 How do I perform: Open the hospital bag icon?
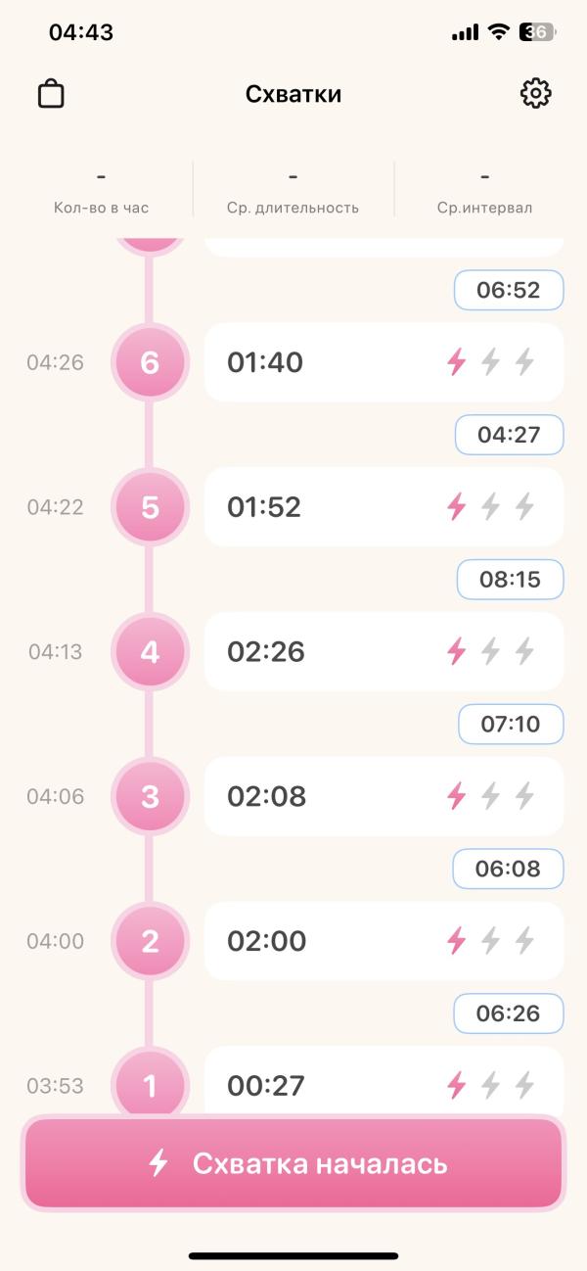[51, 94]
